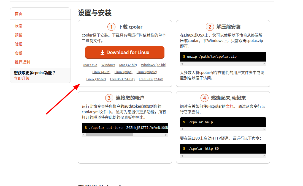Select 状态 in the left sidebar
This screenshot has width=303, height=186.
click(18, 26)
